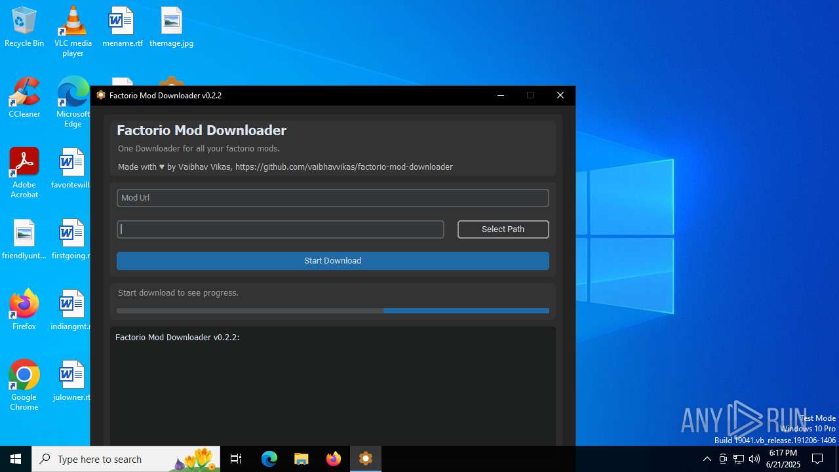Open Task View from the taskbar

(x=236, y=459)
